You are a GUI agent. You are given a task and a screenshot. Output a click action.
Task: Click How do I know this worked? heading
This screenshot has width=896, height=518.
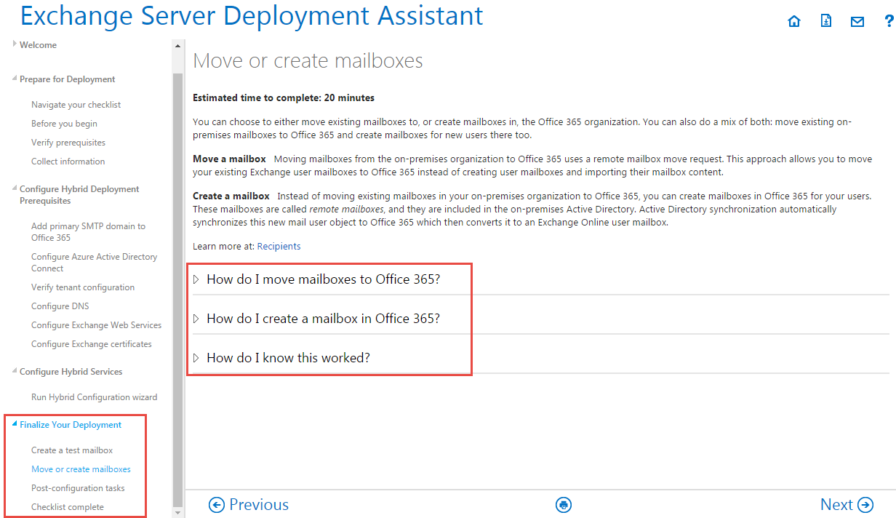pyautogui.click(x=289, y=358)
